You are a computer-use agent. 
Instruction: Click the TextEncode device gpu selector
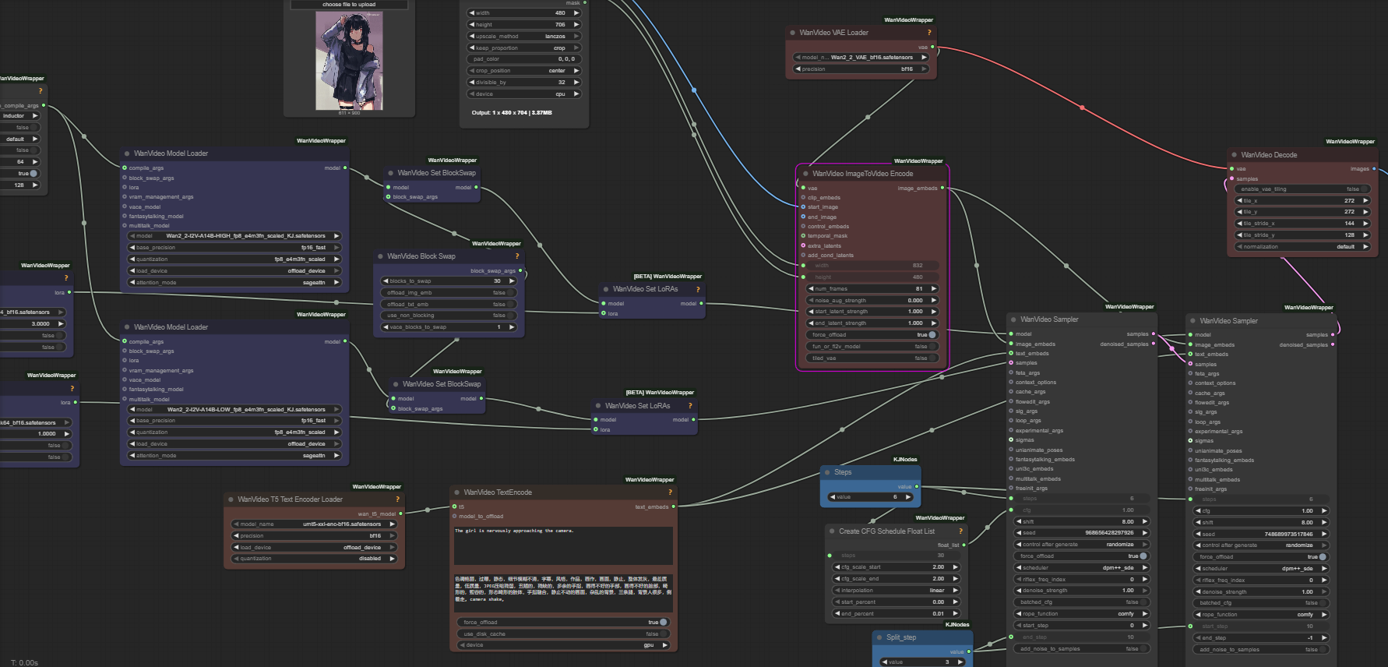(564, 645)
